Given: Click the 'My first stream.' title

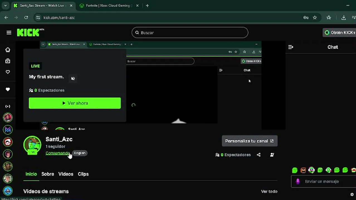Looking at the screenshot, I should 47,77.
